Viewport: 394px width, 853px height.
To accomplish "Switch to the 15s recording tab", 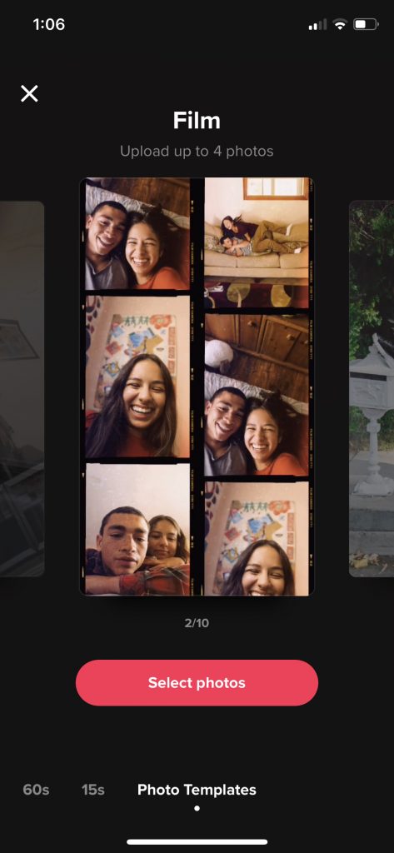I will pyautogui.click(x=93, y=790).
